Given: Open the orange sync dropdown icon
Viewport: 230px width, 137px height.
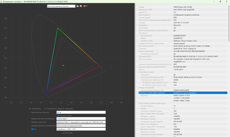Looking at the screenshot, I should (x=85, y=6).
